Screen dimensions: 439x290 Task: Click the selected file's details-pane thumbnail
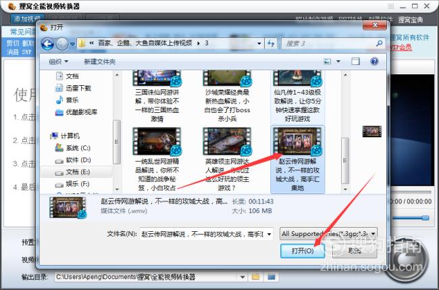pos(68,208)
